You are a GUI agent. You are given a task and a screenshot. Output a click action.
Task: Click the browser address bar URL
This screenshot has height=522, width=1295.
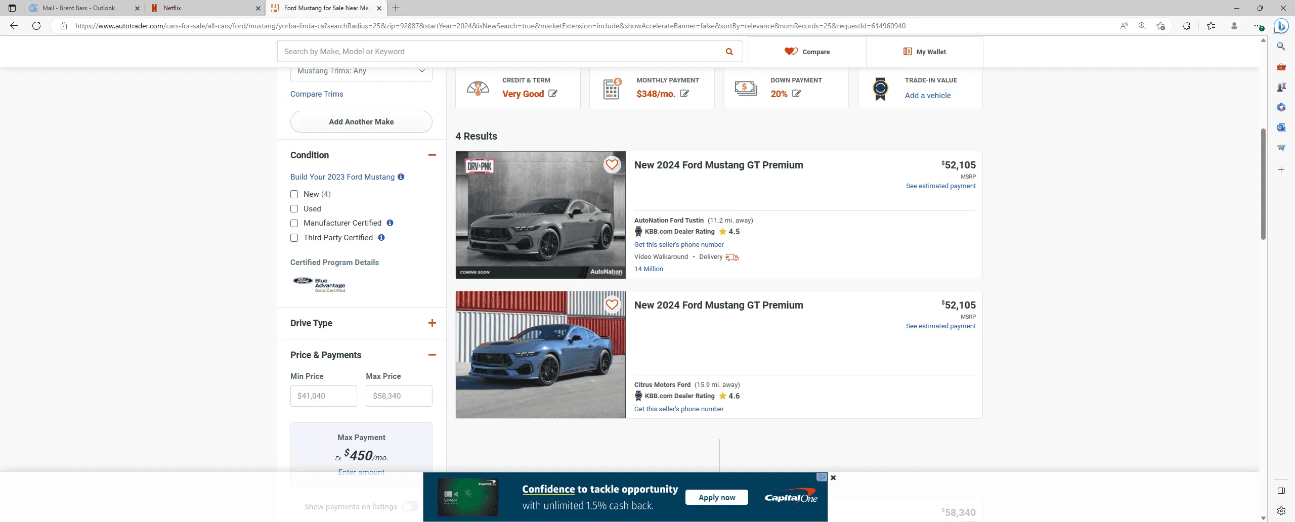pos(490,26)
